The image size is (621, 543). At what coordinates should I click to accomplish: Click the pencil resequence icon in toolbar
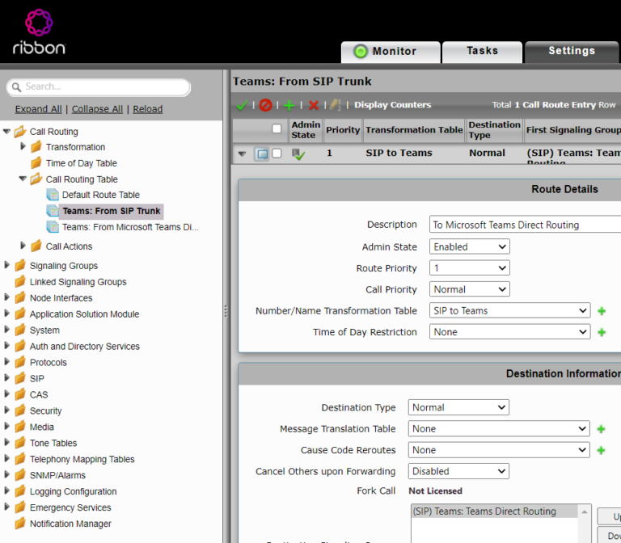(335, 105)
